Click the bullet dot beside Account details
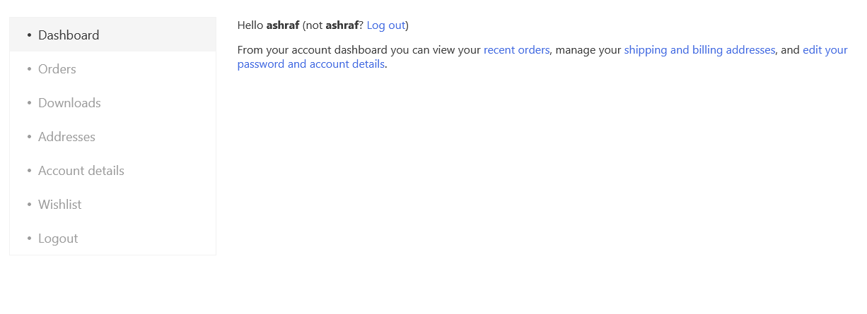867x314 pixels. [x=29, y=171]
